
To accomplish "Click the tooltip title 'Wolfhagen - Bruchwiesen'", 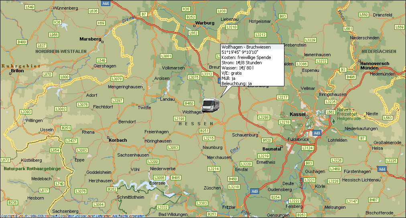I will [246, 47].
